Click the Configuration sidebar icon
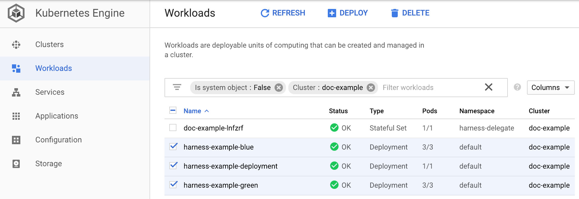This screenshot has width=579, height=199. [x=16, y=140]
